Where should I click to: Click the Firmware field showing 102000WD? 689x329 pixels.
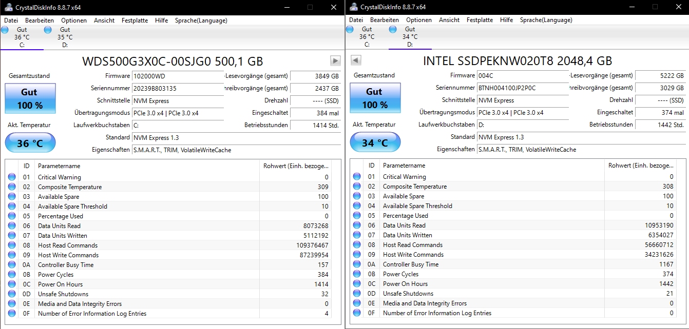178,76
